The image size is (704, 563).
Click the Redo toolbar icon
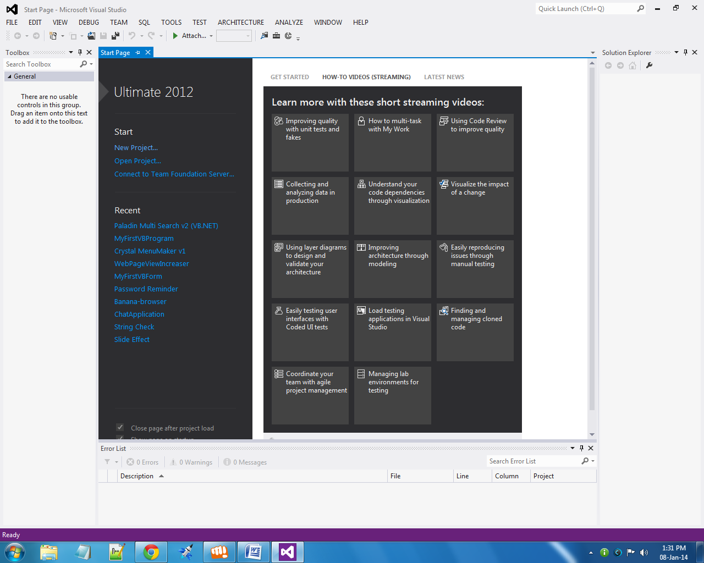[151, 36]
